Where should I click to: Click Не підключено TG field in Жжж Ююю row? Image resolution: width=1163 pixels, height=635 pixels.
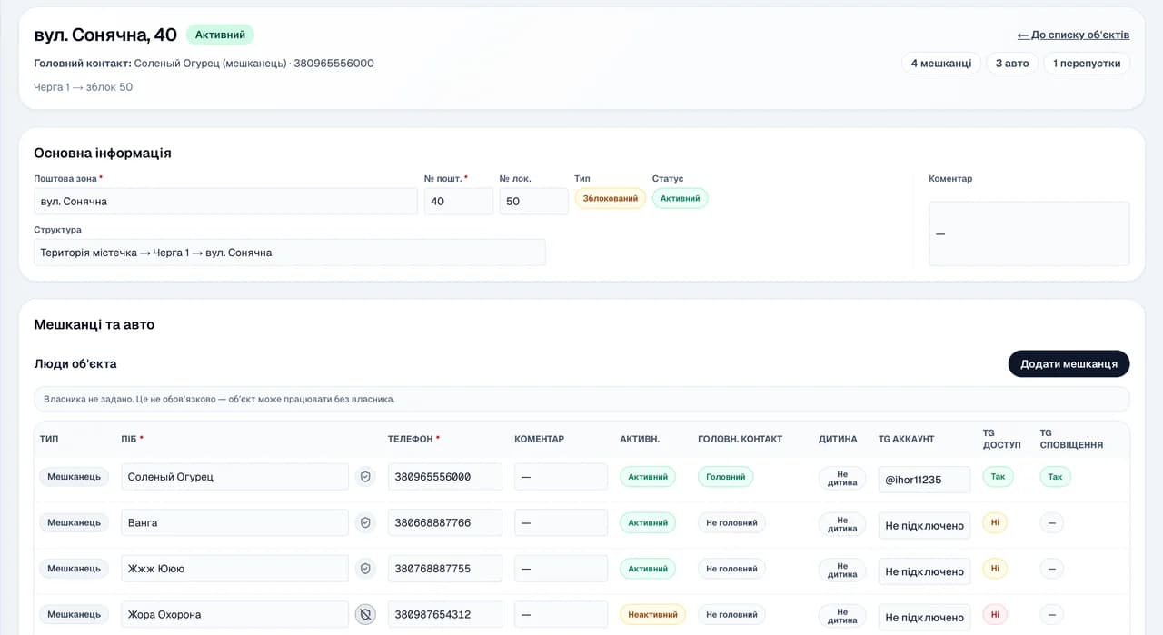pyautogui.click(x=924, y=571)
